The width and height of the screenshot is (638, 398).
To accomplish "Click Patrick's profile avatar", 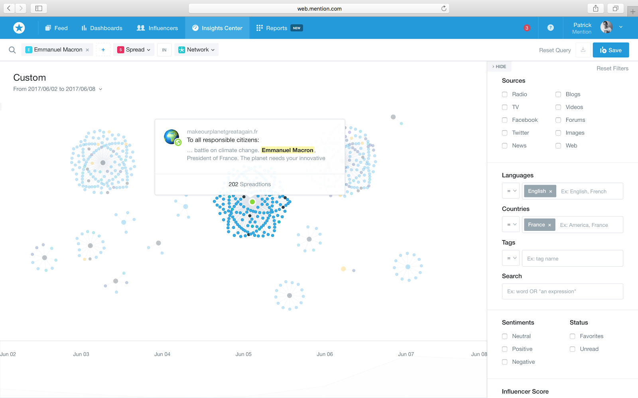I will 606,27.
